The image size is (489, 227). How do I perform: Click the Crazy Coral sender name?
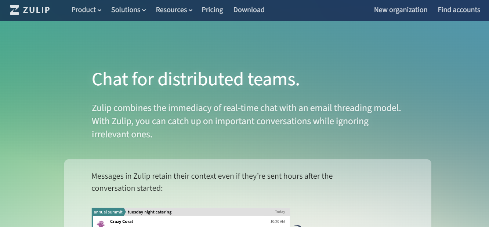point(122,222)
